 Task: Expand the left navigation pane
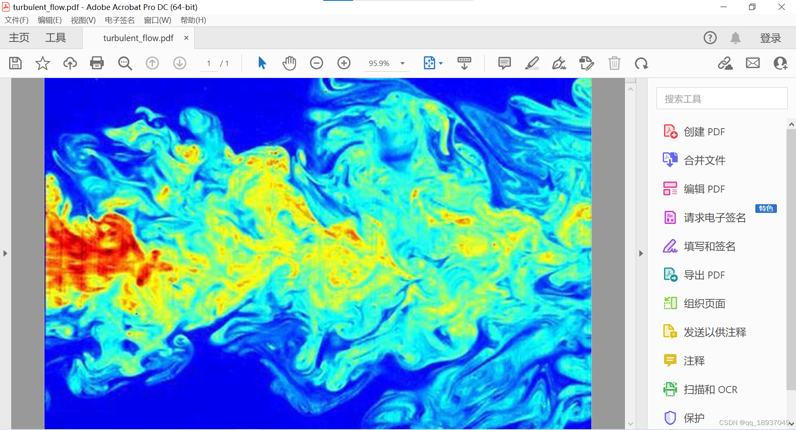5,253
